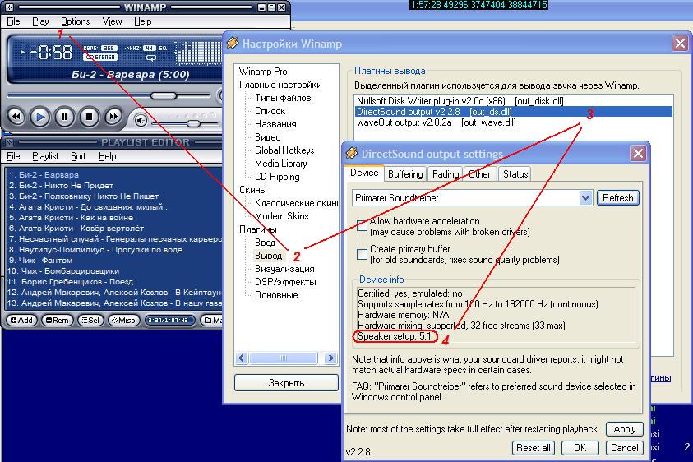Screen dimensions: 693x462
Task: Click the Reset all button
Action: tap(534, 448)
